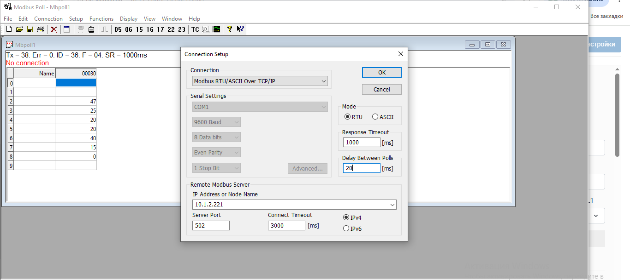
Task: Open the 1 Stop Bit dropdown
Action: [217, 168]
